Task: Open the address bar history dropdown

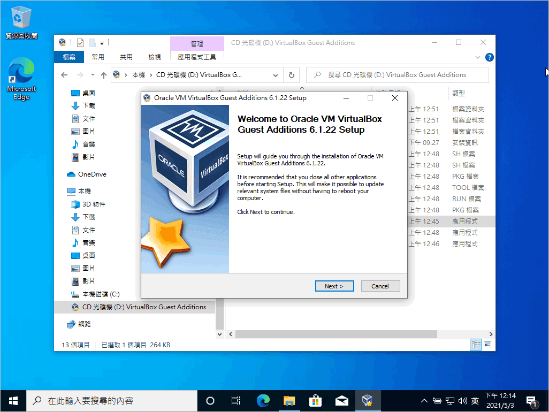Action: pyautogui.click(x=275, y=74)
